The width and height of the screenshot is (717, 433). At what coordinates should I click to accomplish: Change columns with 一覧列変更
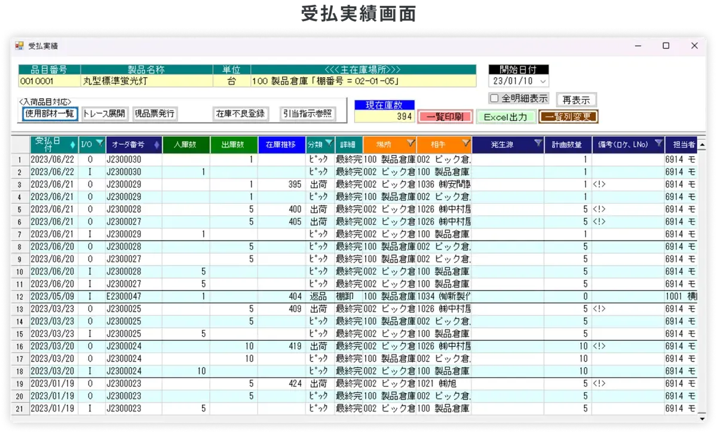coord(567,117)
